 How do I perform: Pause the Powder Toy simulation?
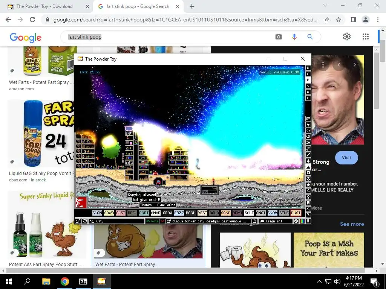tap(308, 221)
